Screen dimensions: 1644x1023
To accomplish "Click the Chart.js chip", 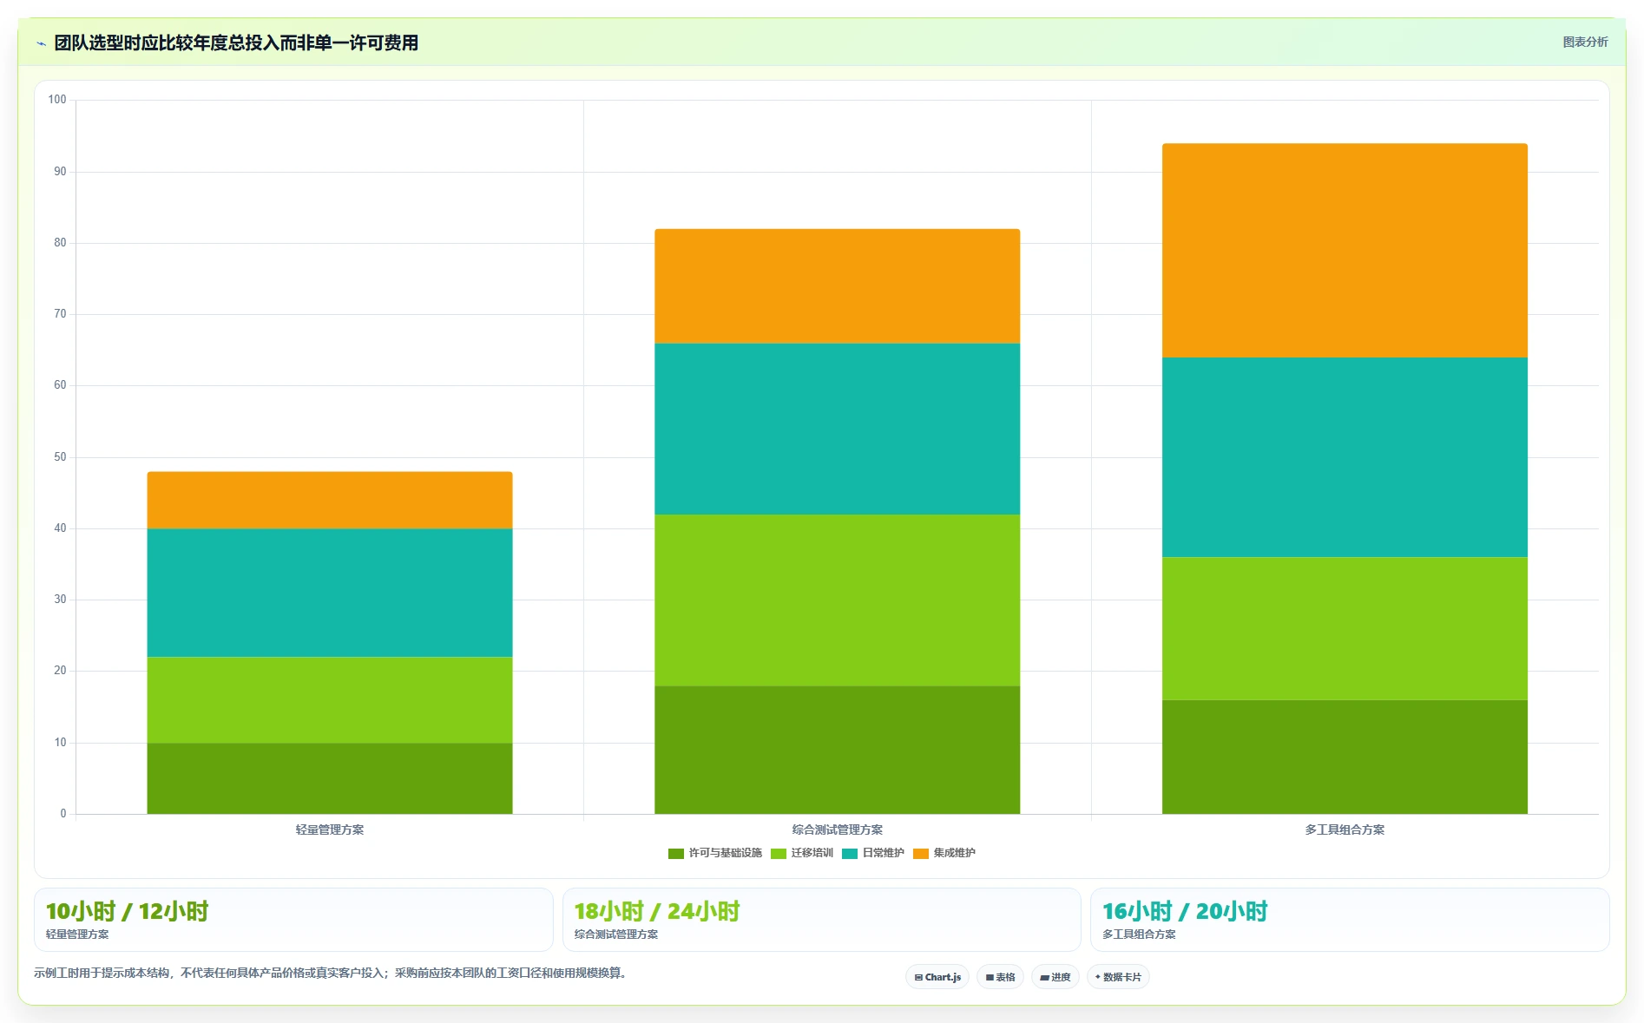I will [x=937, y=977].
